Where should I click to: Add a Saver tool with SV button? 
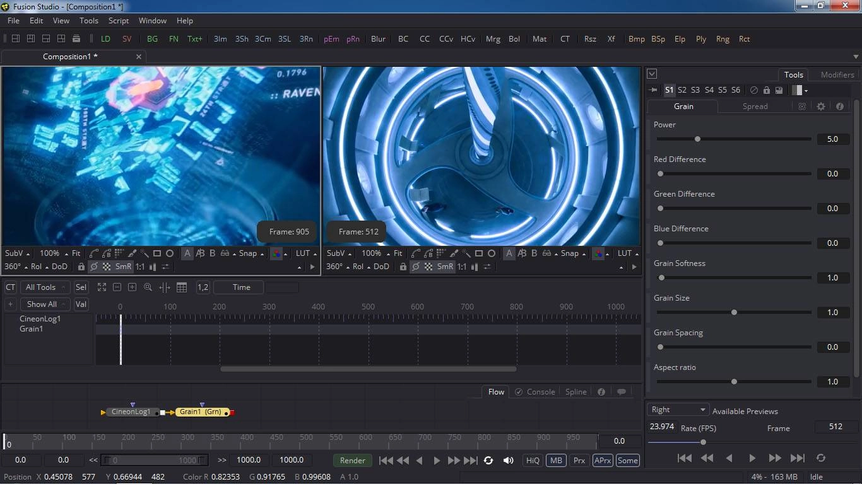point(127,39)
